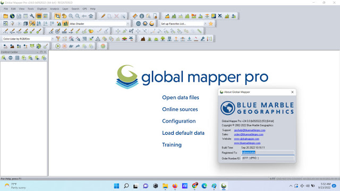The image size is (340, 191).
Task: Click the triangle warning lidar icon
Action: [x=98, y=39]
